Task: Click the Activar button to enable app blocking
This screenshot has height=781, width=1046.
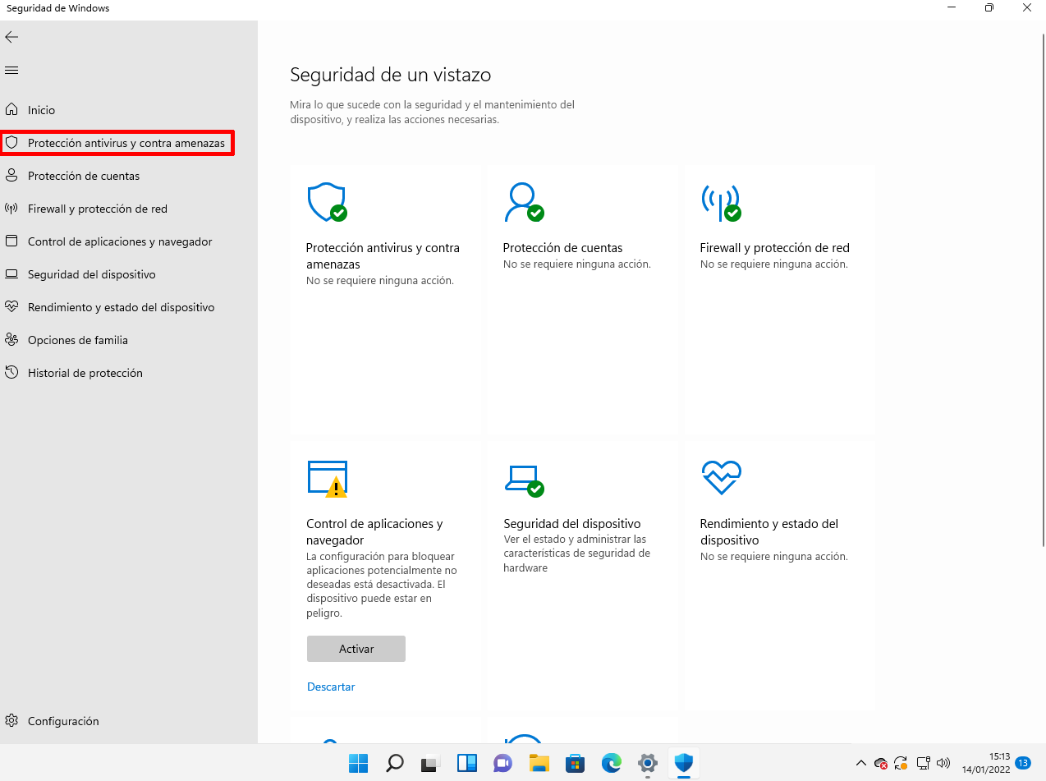Action: (356, 648)
